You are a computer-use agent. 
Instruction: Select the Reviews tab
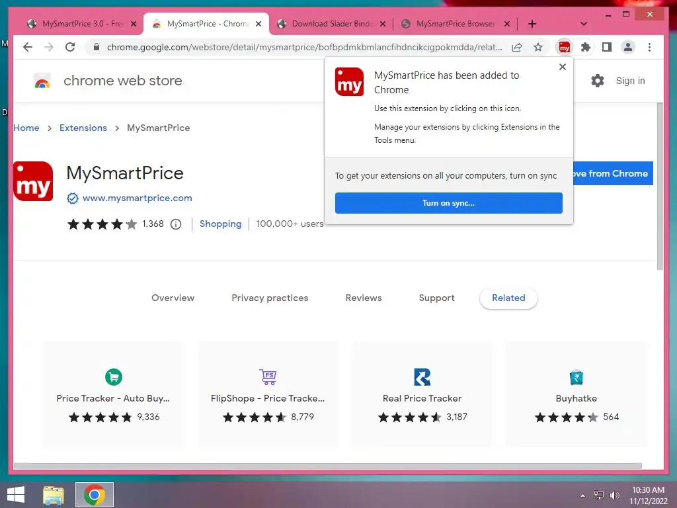pos(364,298)
